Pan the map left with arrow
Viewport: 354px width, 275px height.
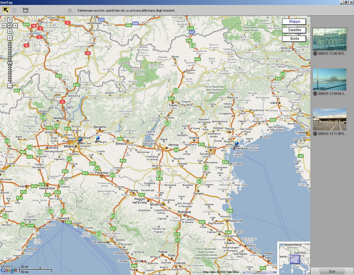tap(4, 26)
